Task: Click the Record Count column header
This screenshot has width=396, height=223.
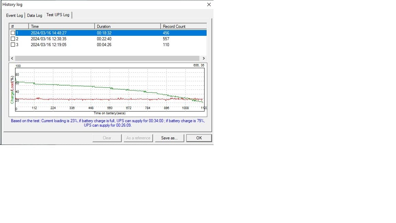Action: (x=183, y=26)
